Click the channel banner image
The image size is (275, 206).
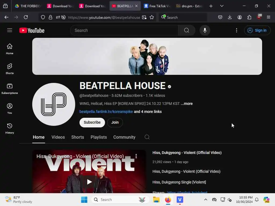147,56
